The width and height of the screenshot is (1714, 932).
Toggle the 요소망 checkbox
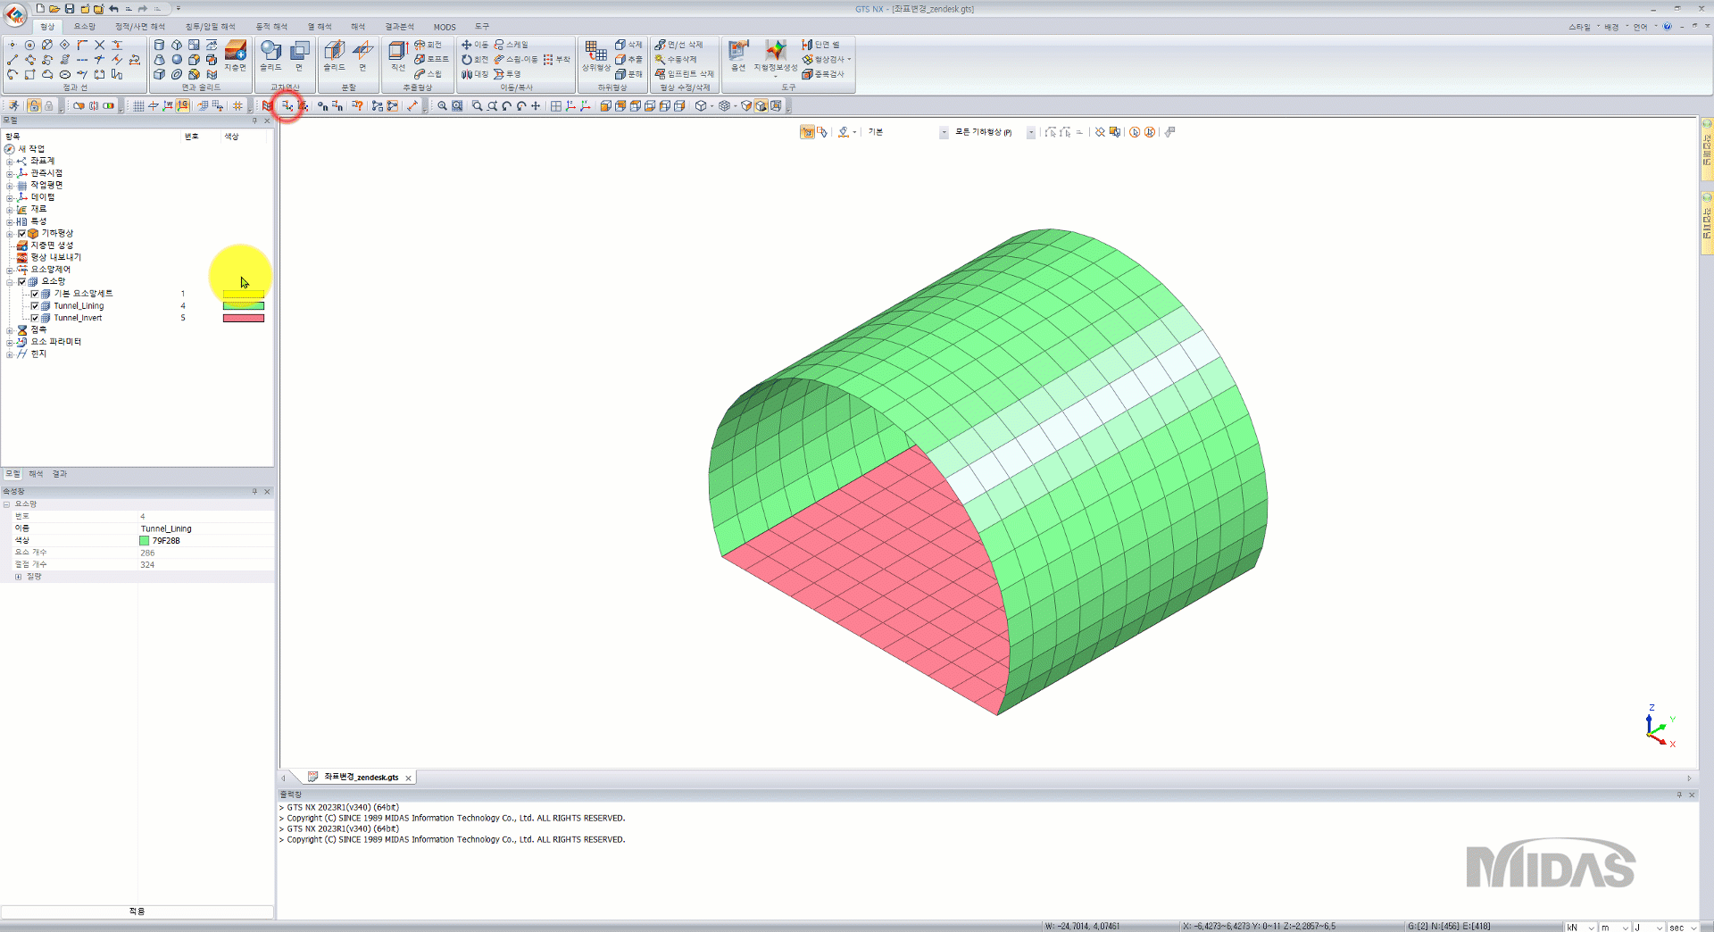point(22,281)
